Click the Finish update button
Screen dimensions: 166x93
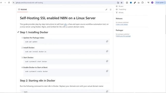tap(160, 3)
